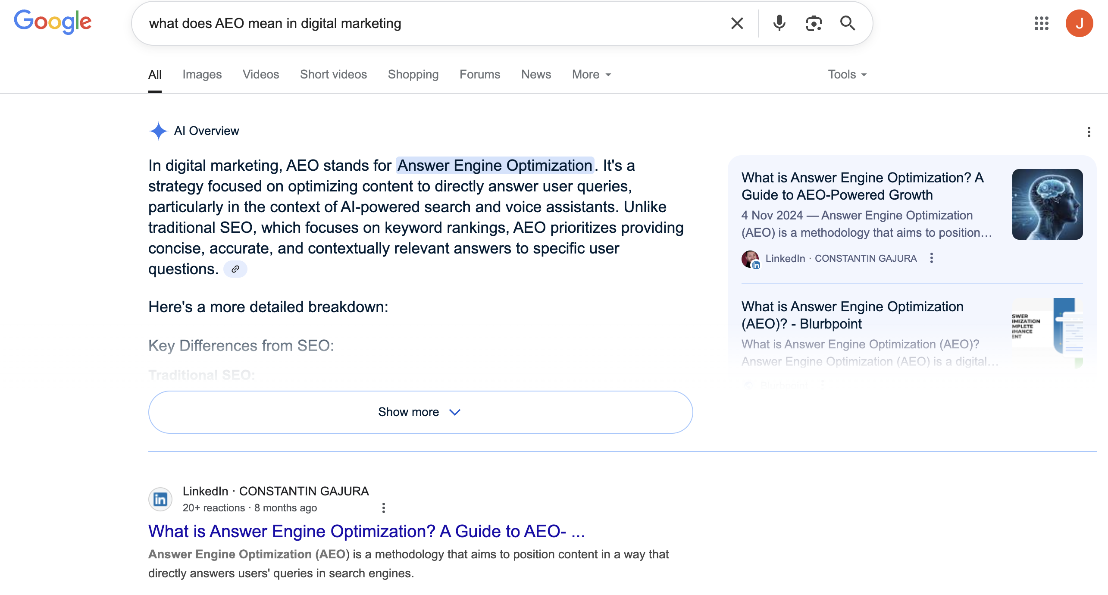The width and height of the screenshot is (1108, 595).
Task: Open the Google apps grid
Action: (1041, 23)
